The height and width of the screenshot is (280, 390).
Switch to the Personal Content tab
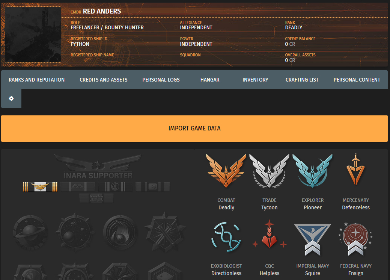coord(357,80)
